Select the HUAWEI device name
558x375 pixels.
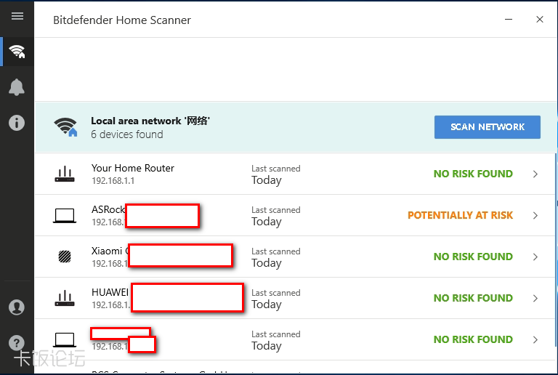click(x=110, y=292)
